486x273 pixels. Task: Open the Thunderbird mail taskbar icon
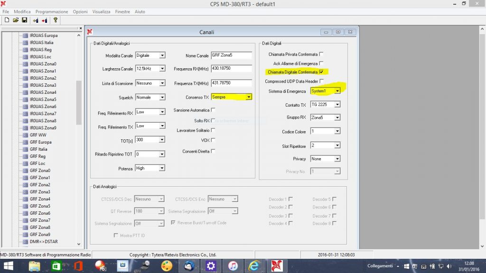point(189,266)
